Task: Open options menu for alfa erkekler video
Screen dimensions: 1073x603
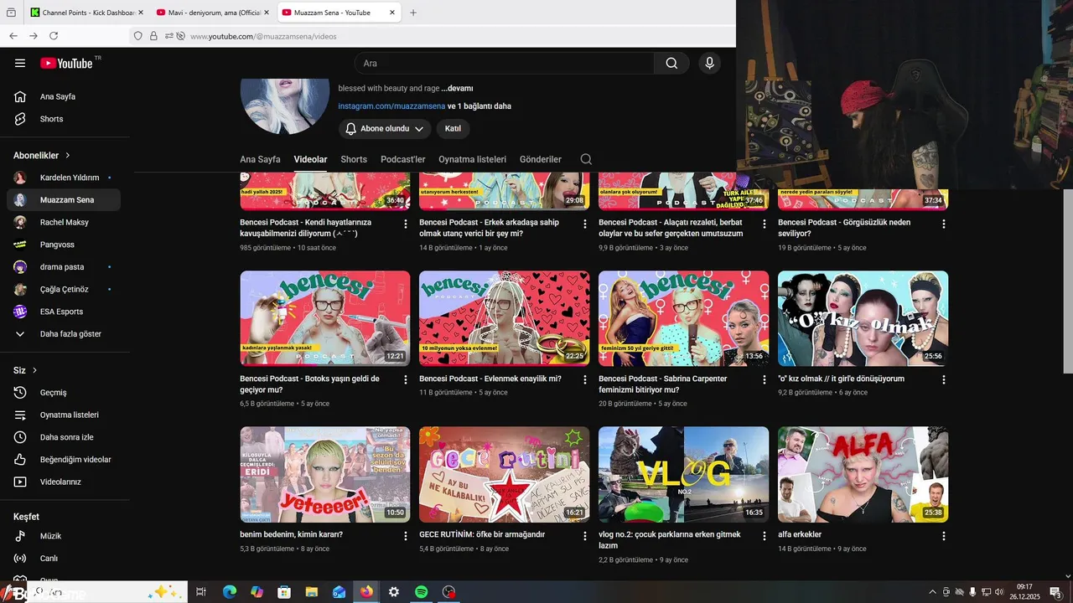Action: click(x=944, y=535)
